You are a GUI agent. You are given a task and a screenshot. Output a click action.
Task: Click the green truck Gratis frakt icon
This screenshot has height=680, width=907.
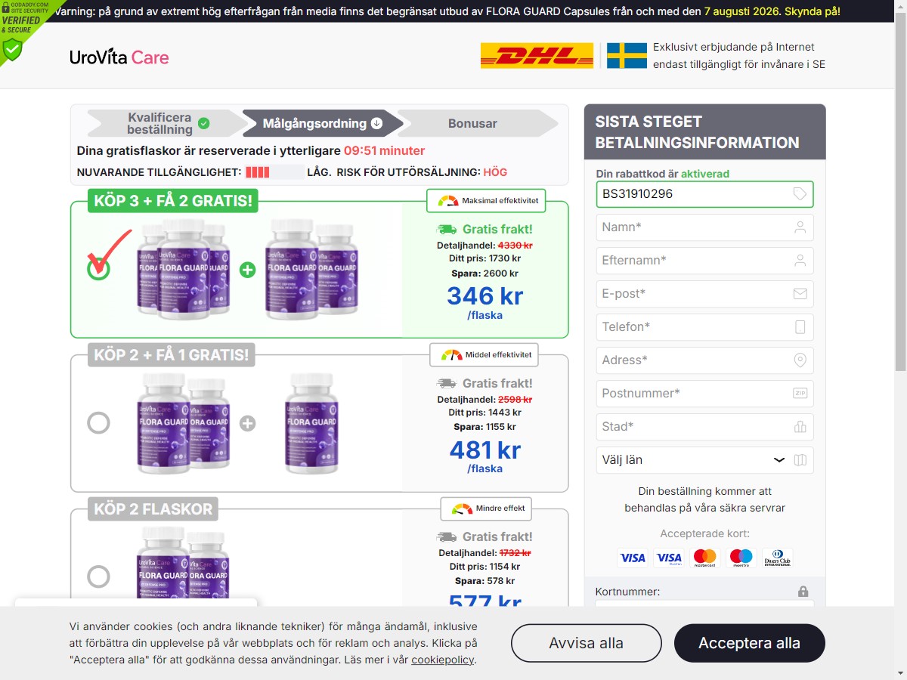(x=447, y=229)
